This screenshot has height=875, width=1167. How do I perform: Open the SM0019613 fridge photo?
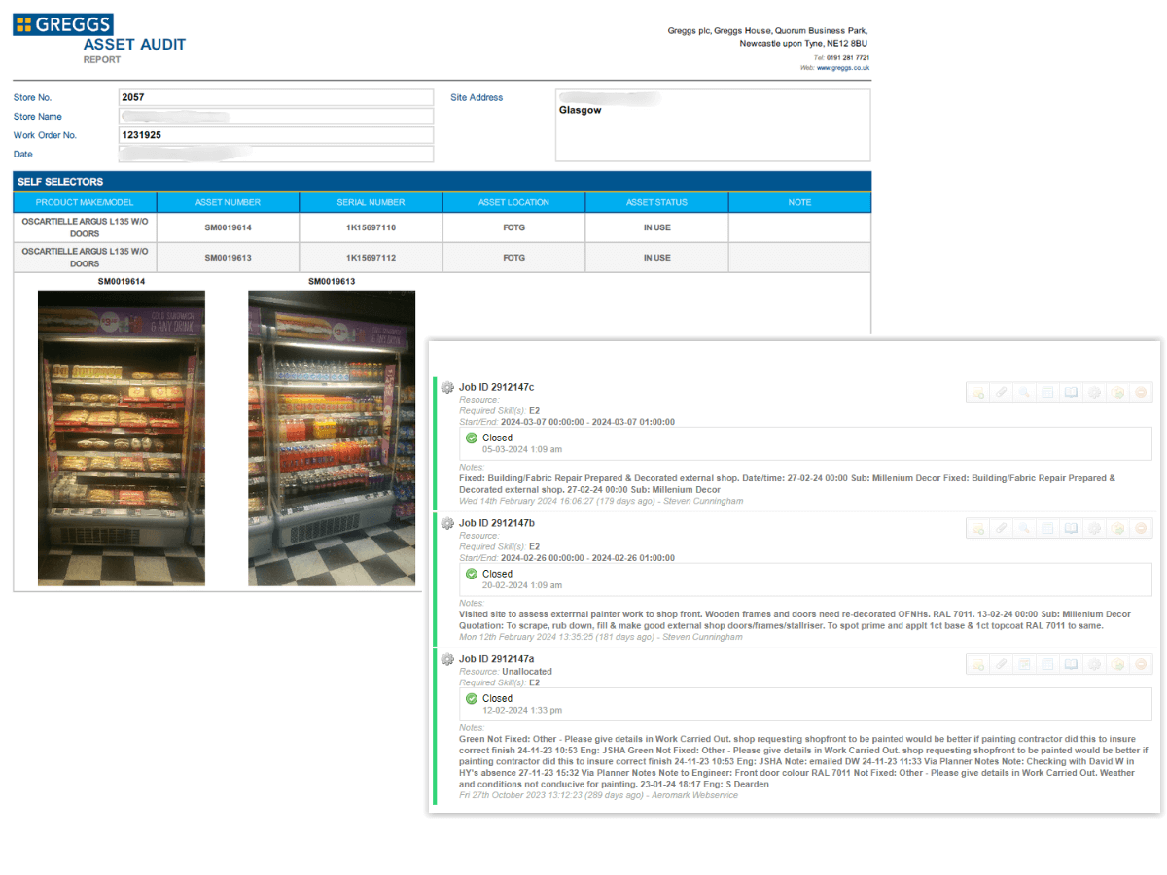coord(332,437)
